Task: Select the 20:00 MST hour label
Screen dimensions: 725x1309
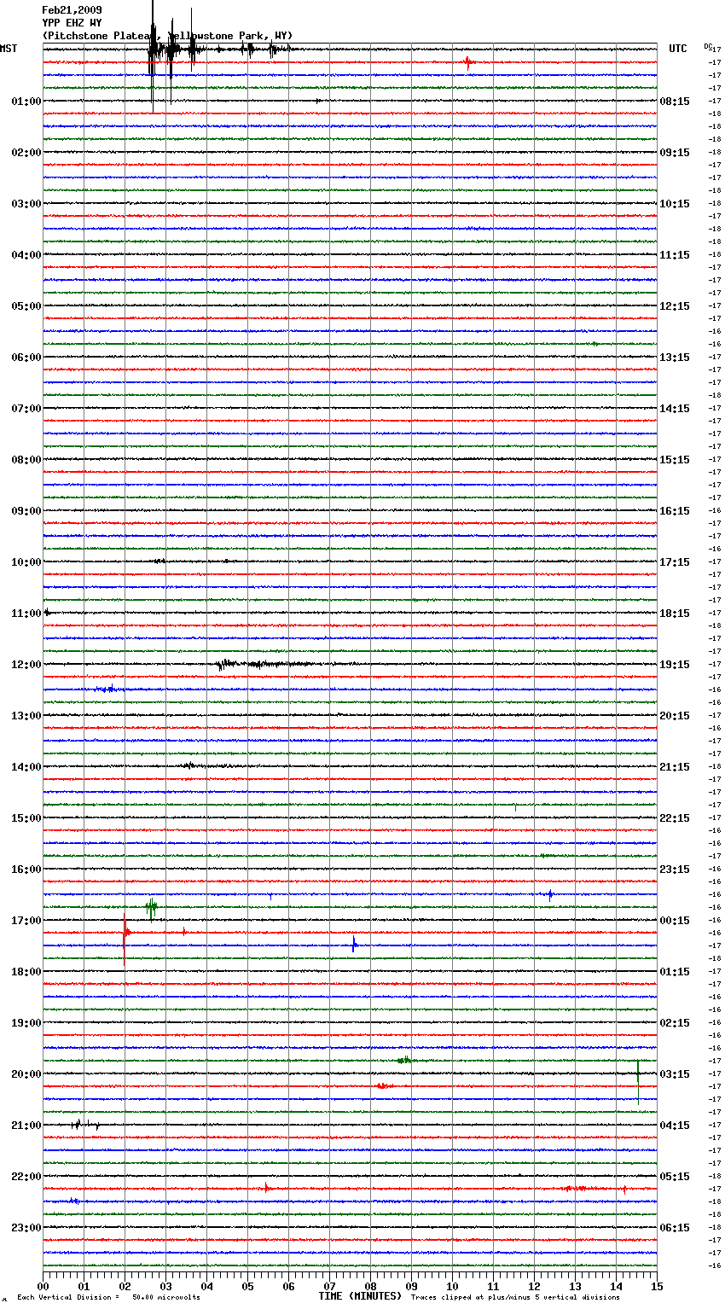Action: [x=26, y=1074]
